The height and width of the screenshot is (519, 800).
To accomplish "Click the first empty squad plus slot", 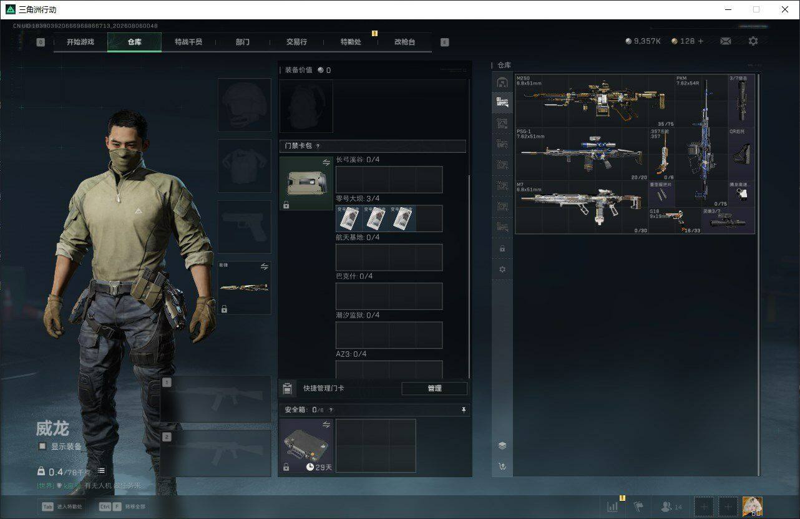I will pos(703,507).
